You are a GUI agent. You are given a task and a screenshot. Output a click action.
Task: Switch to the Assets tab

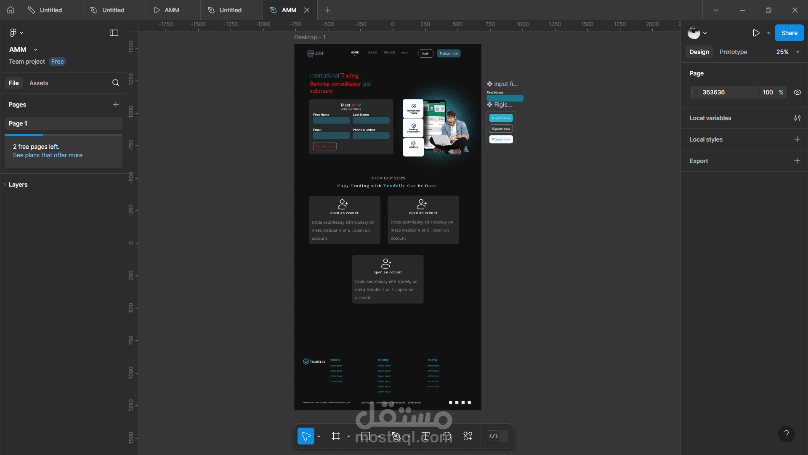39,83
